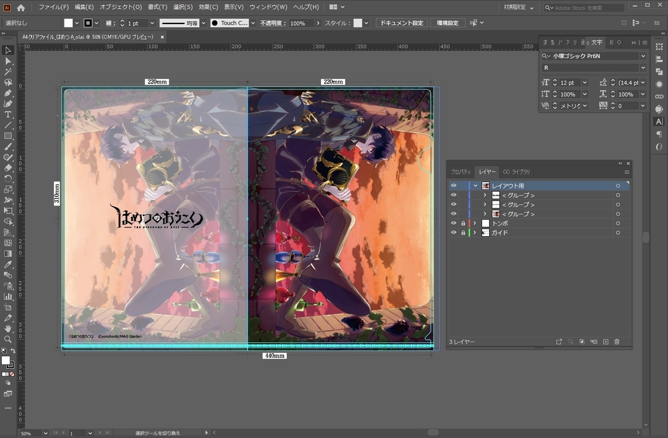The image size is (668, 438).
Task: Make clipping mask icon in Layers panel
Action: point(582,342)
